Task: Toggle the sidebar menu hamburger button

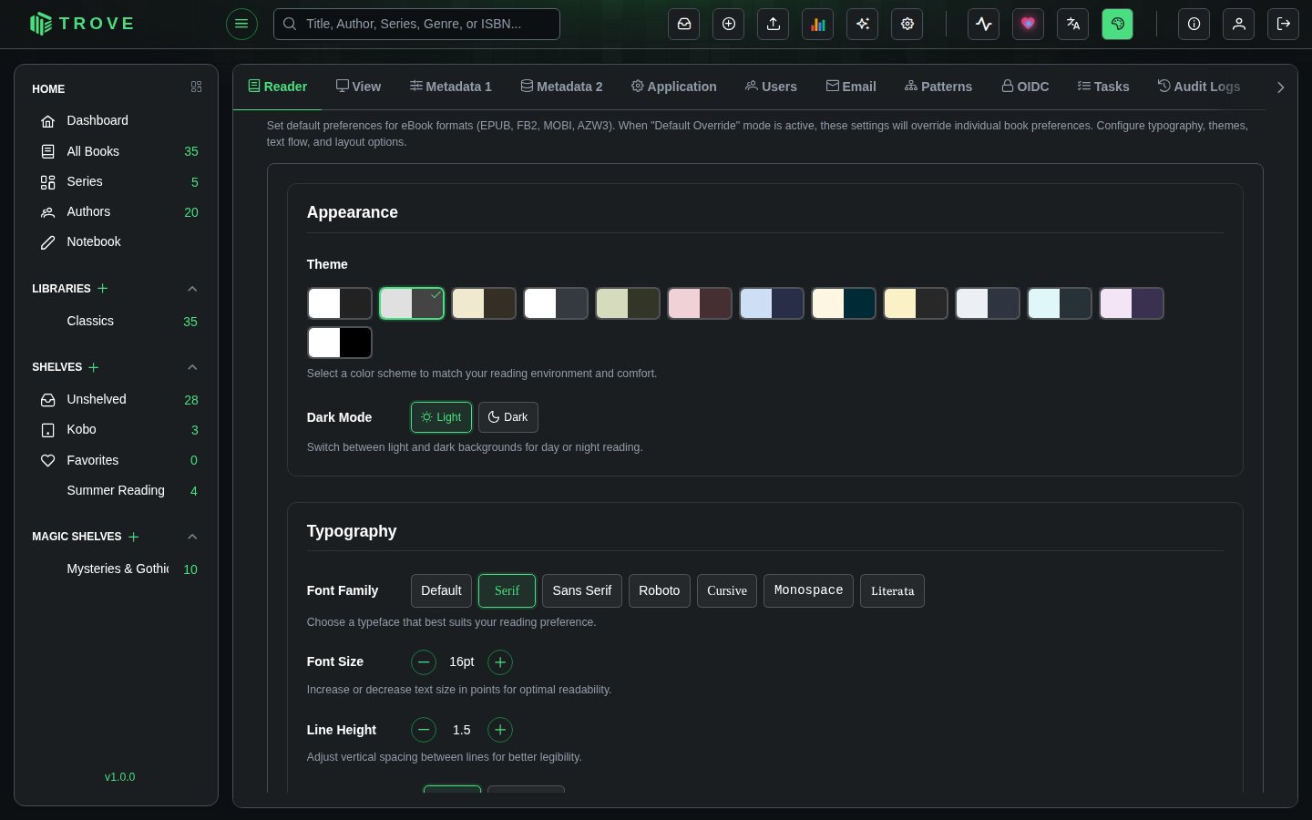Action: 241,24
